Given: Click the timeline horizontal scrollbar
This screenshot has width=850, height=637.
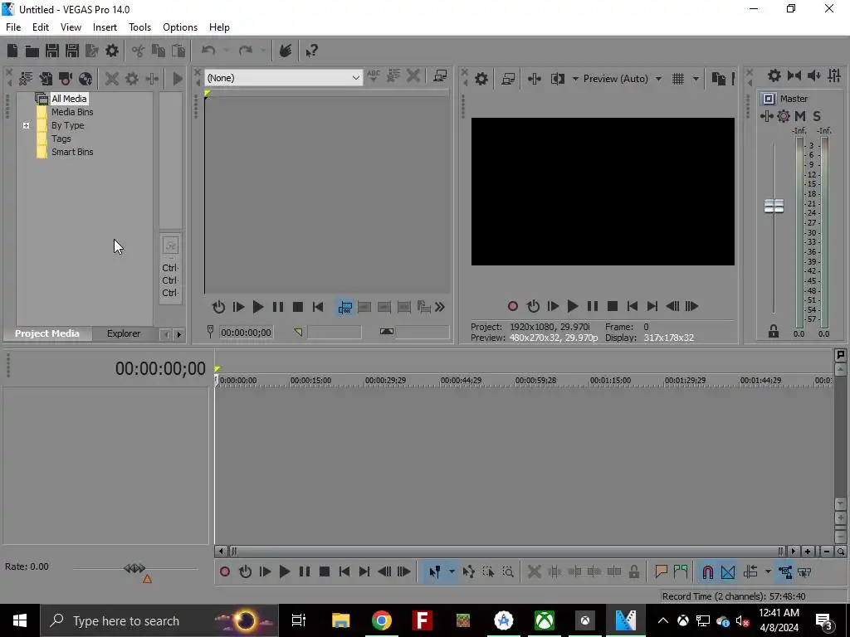Looking at the screenshot, I should point(507,552).
